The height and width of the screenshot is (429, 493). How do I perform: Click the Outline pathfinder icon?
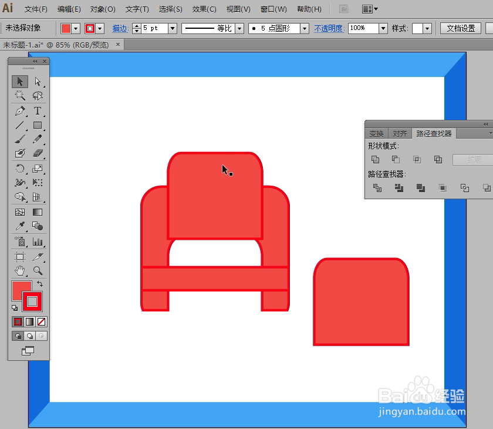pos(464,188)
